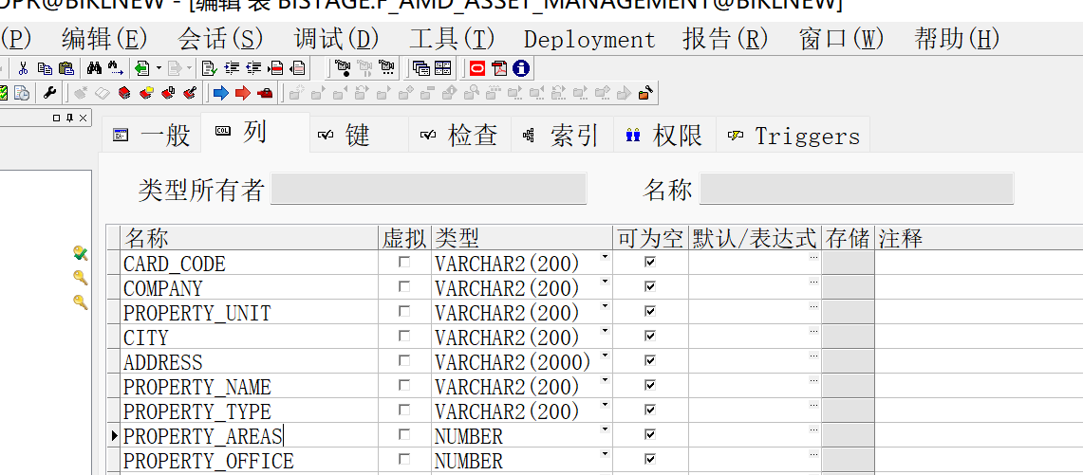Image resolution: width=1083 pixels, height=475 pixels.
Task: Open preferences with the wrench icon
Action: [49, 92]
